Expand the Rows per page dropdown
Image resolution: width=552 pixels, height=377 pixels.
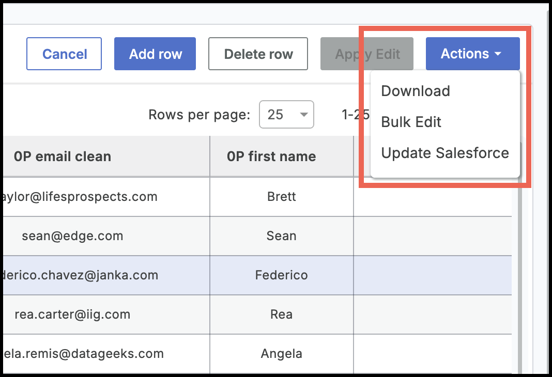coord(286,114)
